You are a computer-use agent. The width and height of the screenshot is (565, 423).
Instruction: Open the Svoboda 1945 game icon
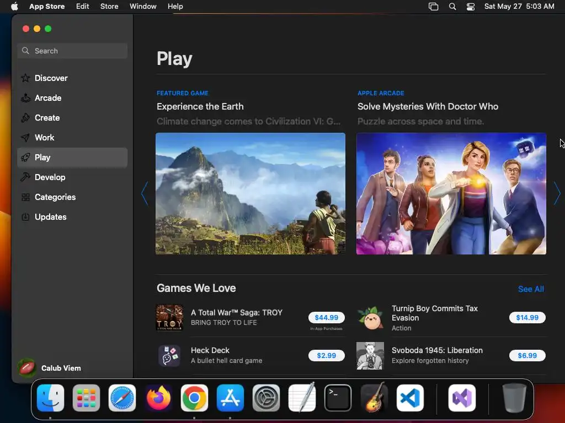pos(370,355)
